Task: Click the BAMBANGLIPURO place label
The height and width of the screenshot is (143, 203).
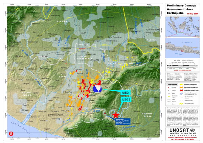Action: pos(55,115)
